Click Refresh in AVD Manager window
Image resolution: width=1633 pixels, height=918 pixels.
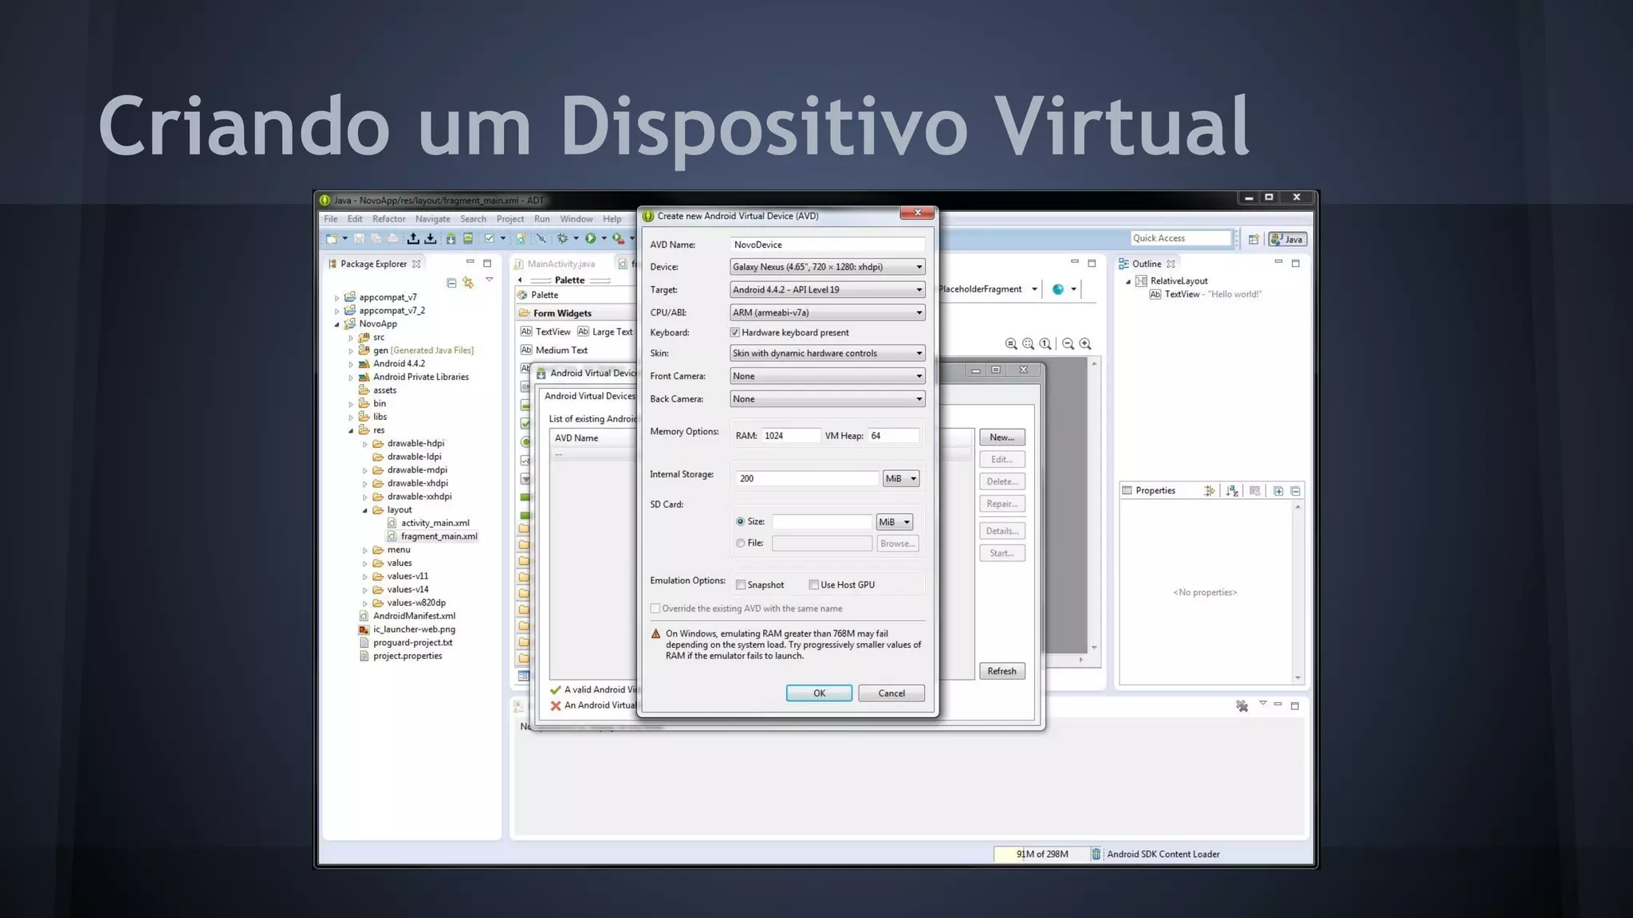(x=1002, y=671)
